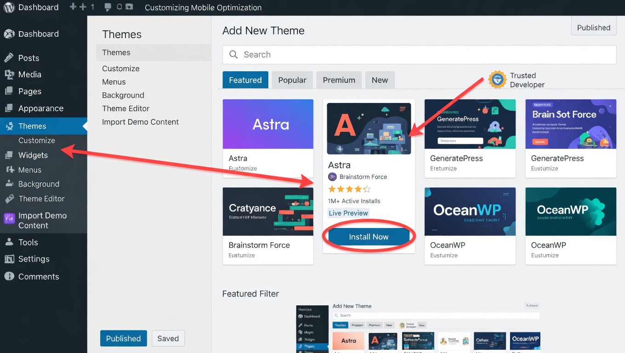Screen dimensions: 625x353
Task: Open the teal green OceanWP theme thumbnail
Action: tap(571, 211)
